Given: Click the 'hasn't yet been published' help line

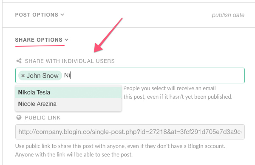Looking at the screenshot, I should pyautogui.click(x=178, y=97).
